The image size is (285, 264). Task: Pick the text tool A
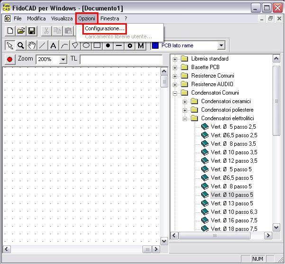(53, 45)
